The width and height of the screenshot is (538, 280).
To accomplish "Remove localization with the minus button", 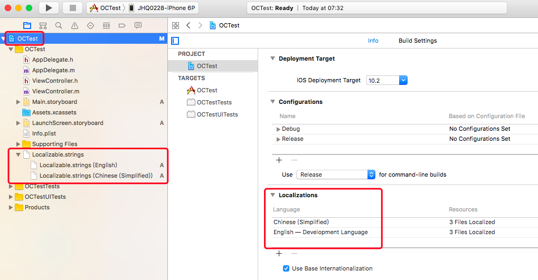I will coord(295,253).
